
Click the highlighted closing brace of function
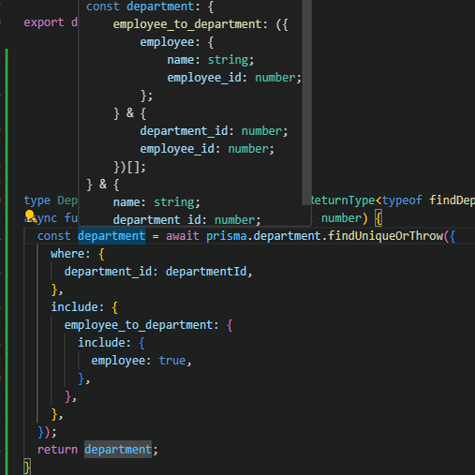click(x=27, y=468)
